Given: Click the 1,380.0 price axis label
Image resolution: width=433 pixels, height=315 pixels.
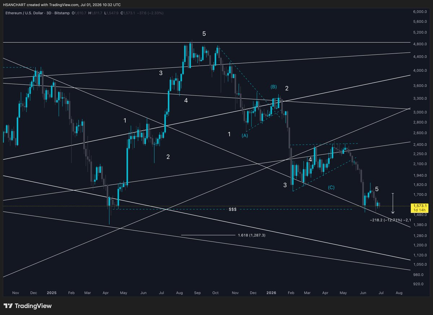Looking at the screenshot, I should pos(421,225).
